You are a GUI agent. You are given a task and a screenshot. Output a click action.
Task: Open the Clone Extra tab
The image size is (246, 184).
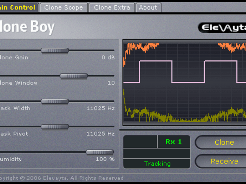pyautogui.click(x=112, y=7)
